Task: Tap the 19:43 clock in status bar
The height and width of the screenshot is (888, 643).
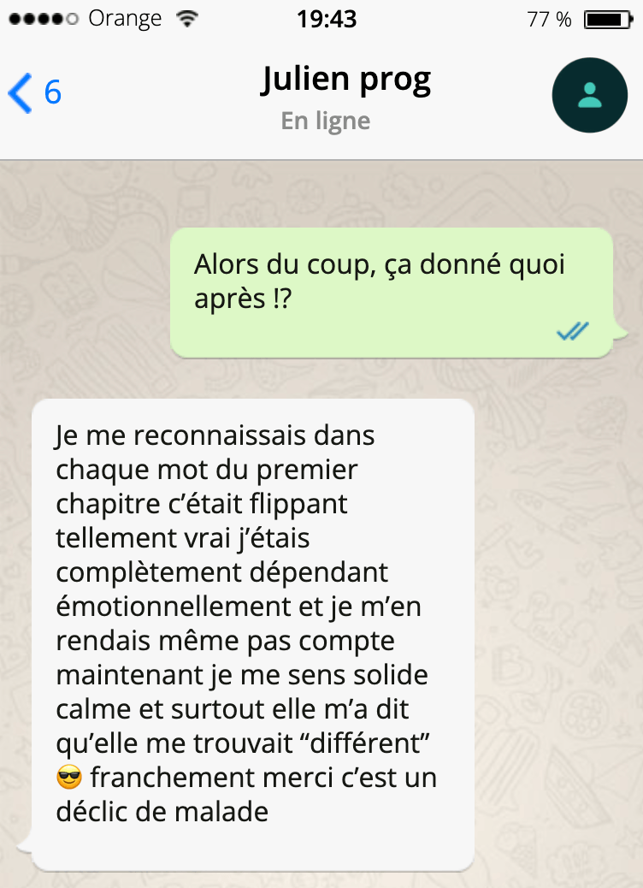Action: pyautogui.click(x=327, y=20)
